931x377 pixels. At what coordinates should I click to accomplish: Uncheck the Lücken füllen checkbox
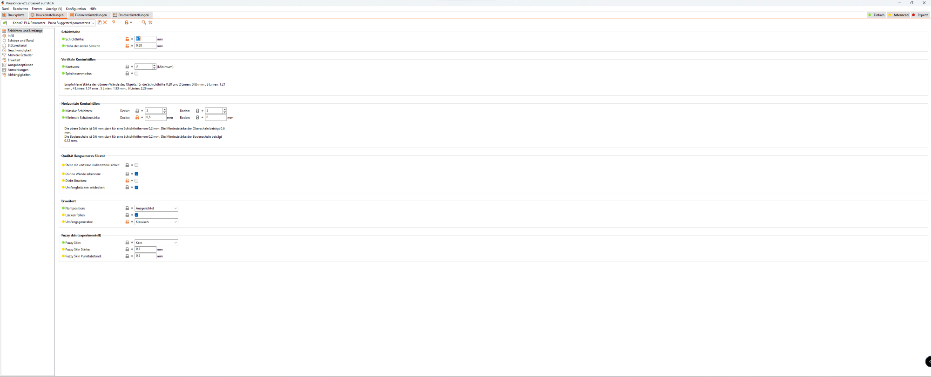pyautogui.click(x=136, y=215)
